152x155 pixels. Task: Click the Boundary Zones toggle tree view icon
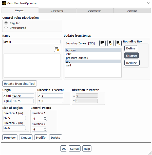pos(102,43)
